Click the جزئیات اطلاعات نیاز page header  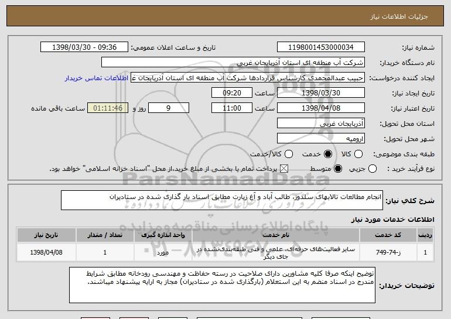[x=399, y=16]
